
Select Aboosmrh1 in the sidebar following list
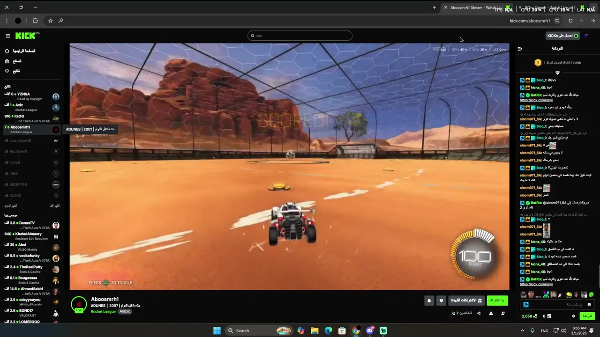point(31,129)
